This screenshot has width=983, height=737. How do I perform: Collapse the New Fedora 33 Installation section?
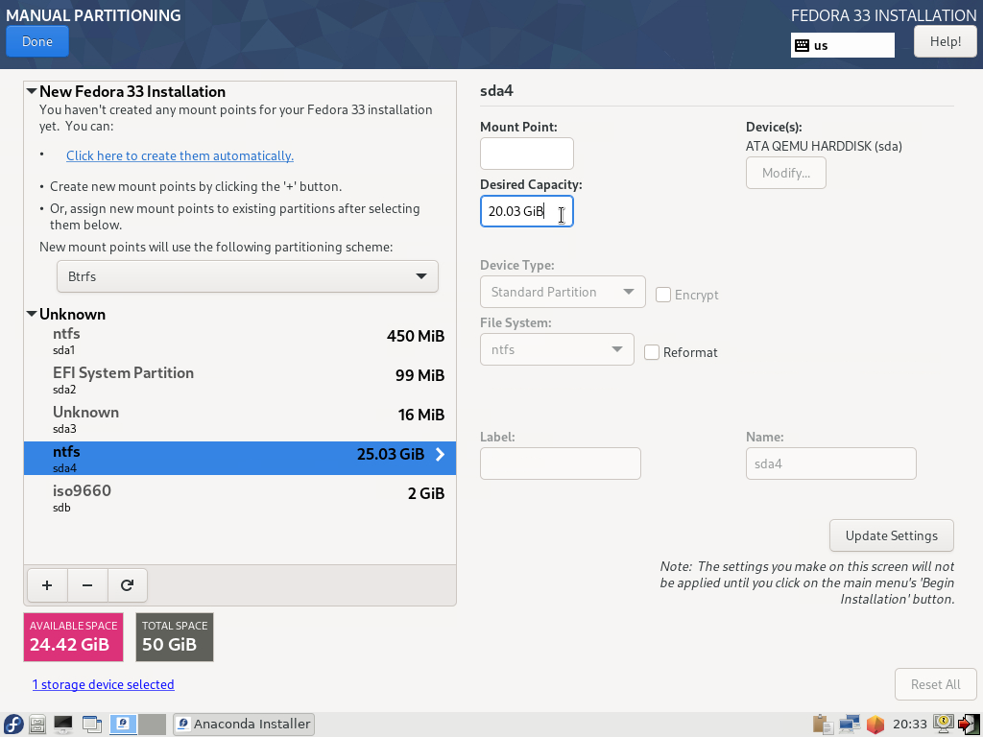(32, 91)
